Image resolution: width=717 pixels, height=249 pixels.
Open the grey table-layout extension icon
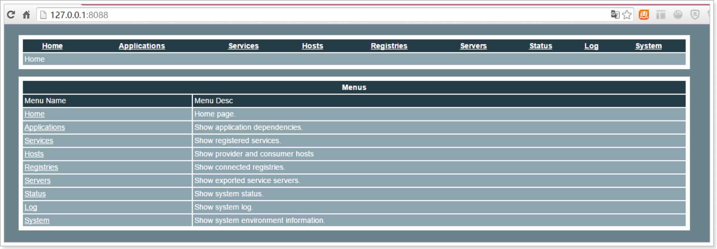tap(661, 15)
